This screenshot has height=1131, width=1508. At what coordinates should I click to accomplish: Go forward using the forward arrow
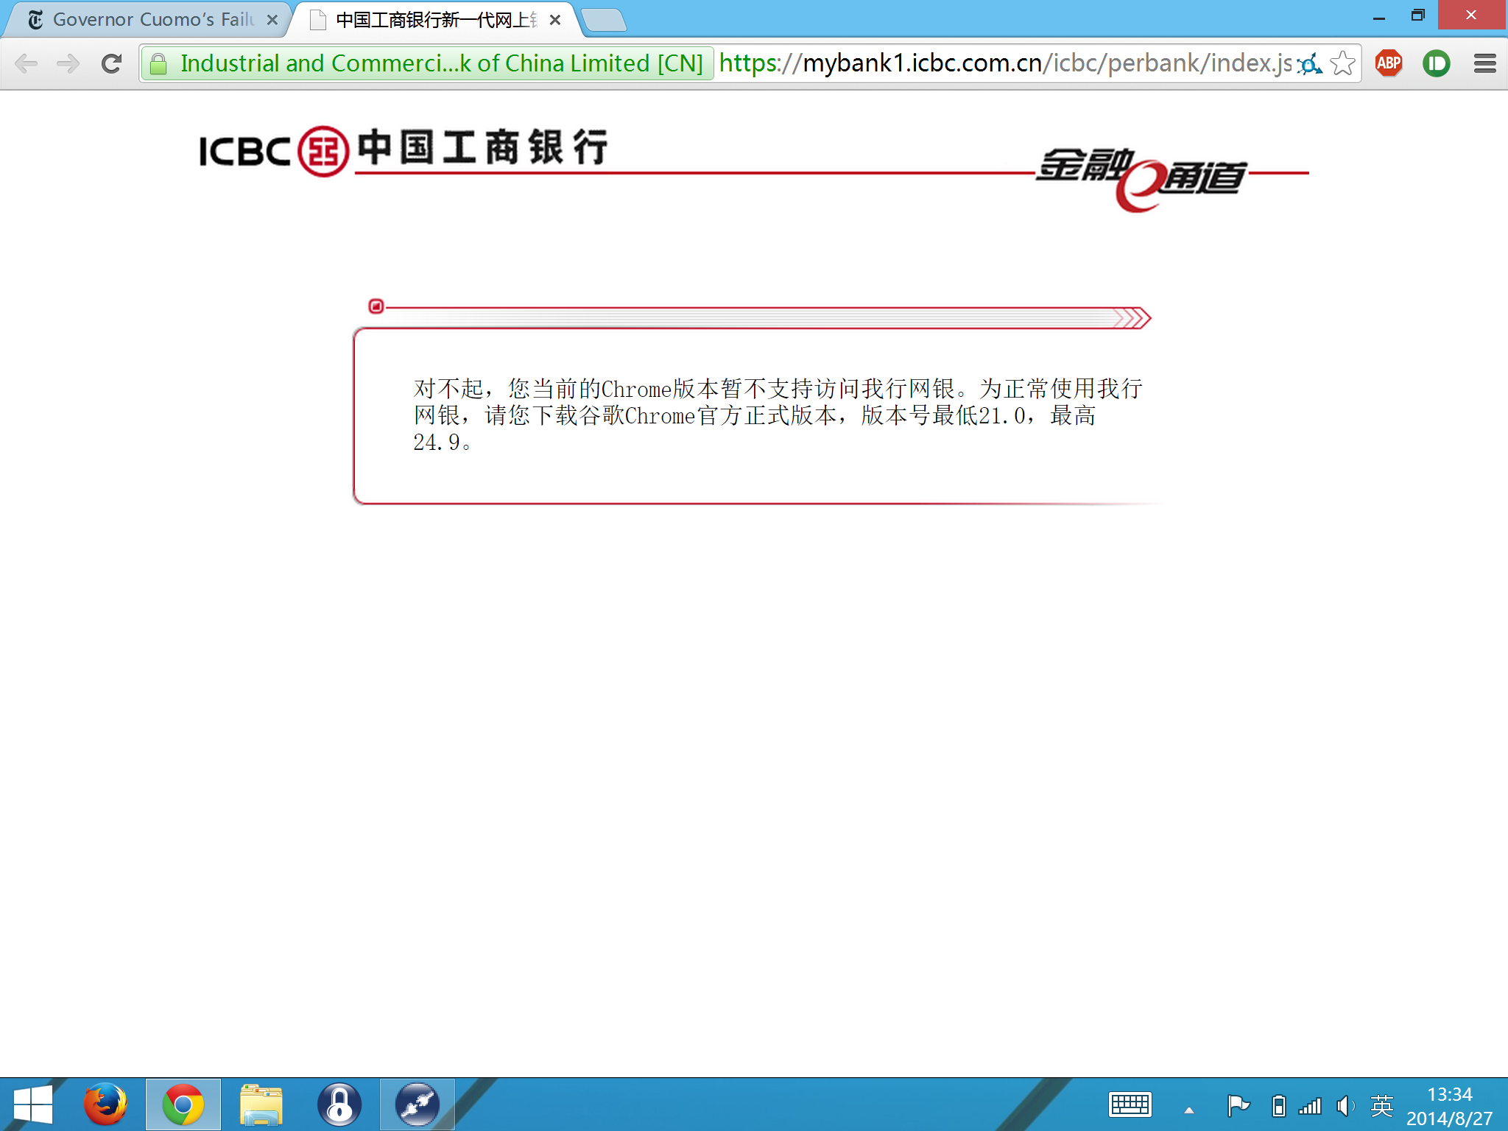[x=68, y=64]
